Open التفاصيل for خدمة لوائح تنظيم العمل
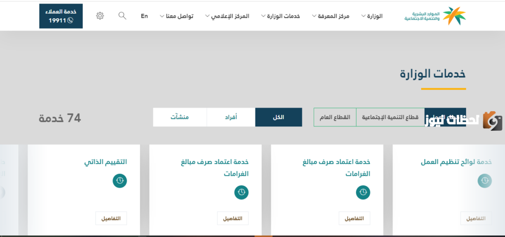505x237 pixels. point(476,218)
